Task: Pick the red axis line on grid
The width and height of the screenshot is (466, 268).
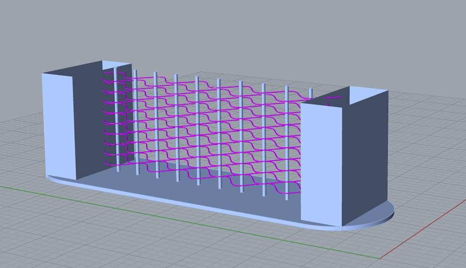Action: pyautogui.click(x=423, y=229)
